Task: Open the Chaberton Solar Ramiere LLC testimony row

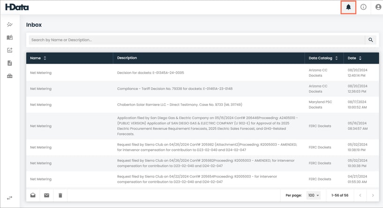Action: coord(203,104)
